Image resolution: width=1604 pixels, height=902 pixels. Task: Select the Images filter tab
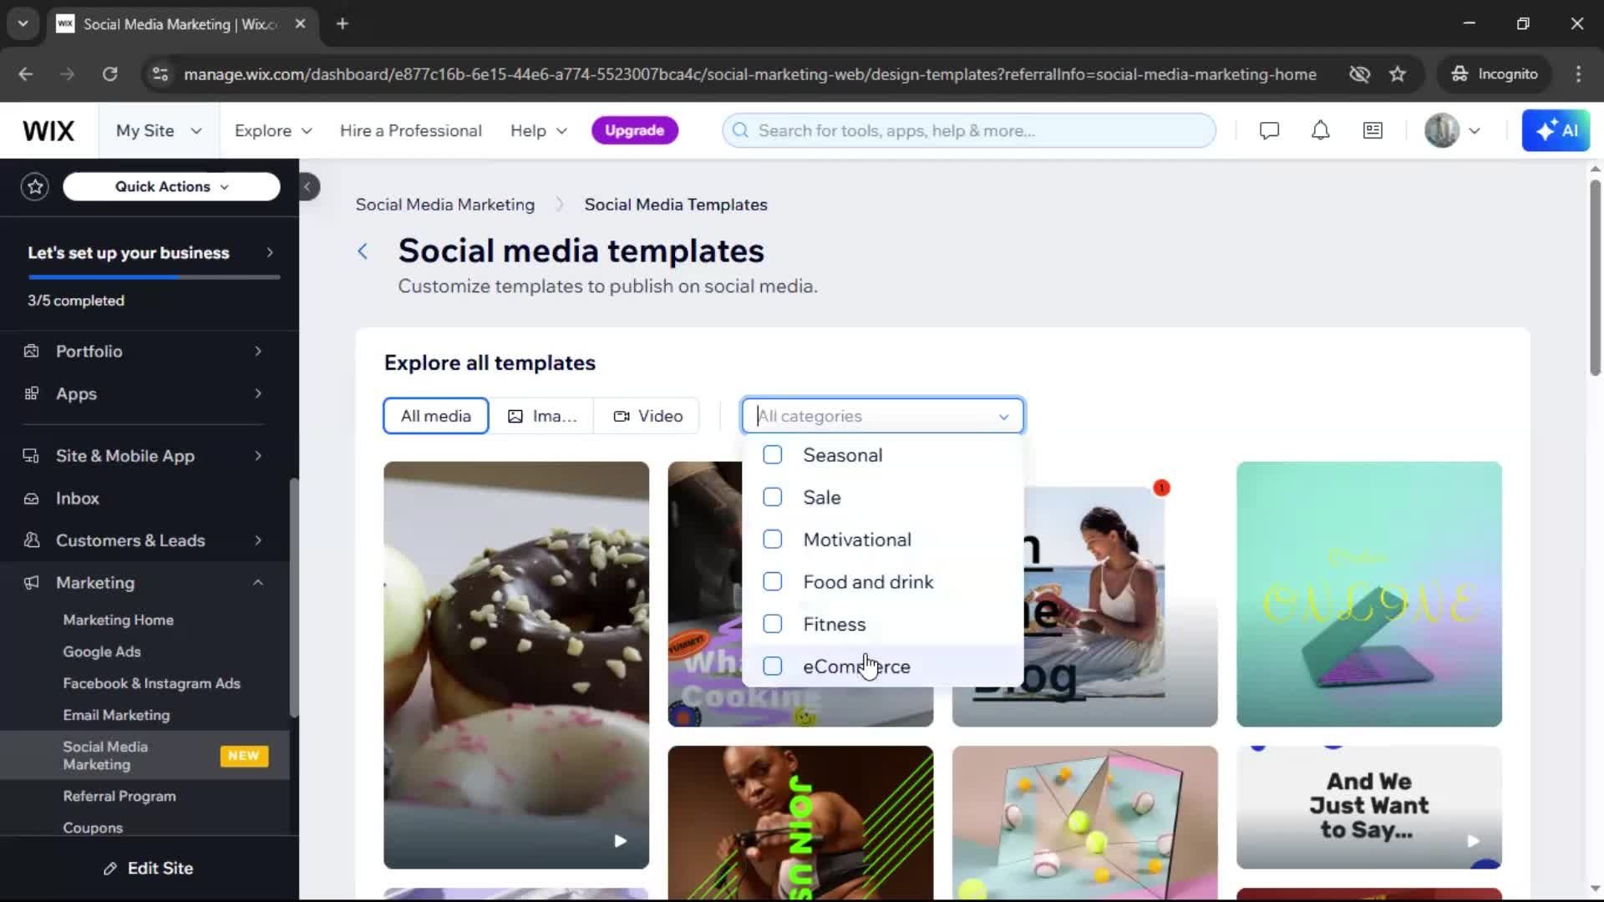tap(541, 416)
